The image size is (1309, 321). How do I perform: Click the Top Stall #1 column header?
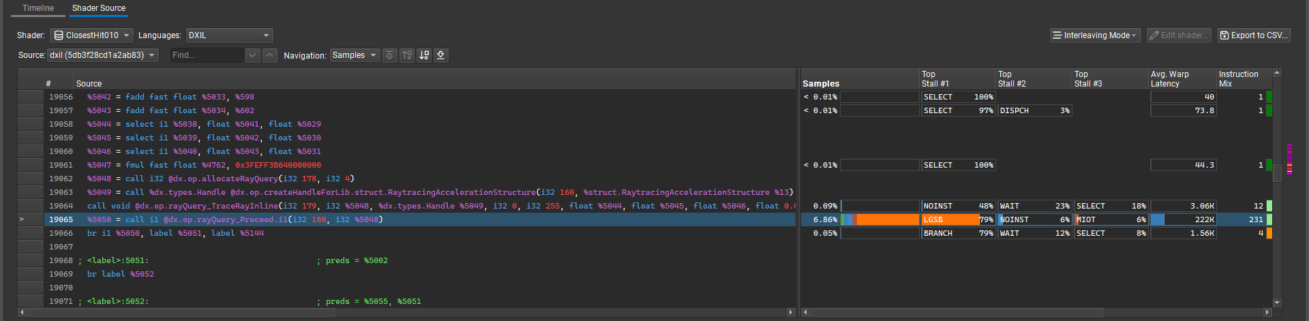[x=957, y=79]
